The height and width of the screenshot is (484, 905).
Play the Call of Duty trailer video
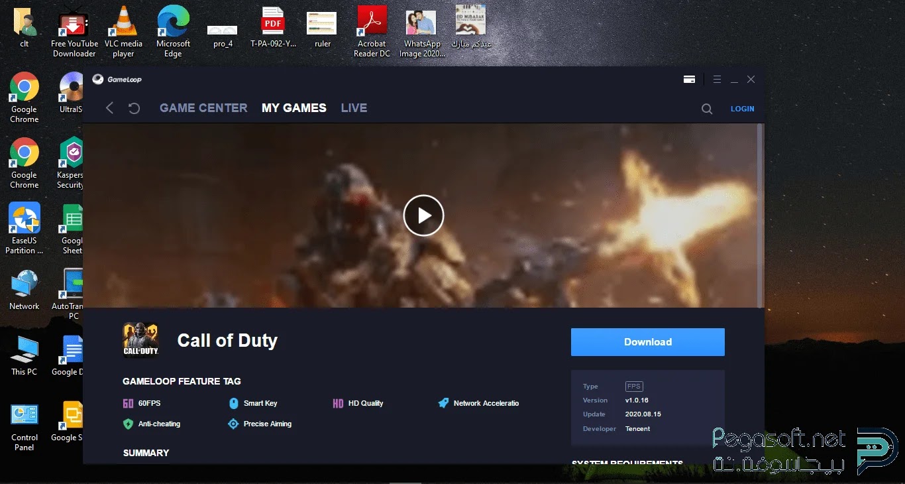[x=423, y=215]
